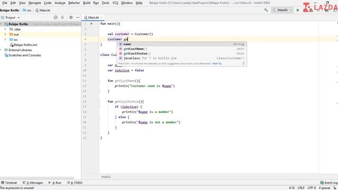Choose getCustName() completion suggestion

(182, 49)
